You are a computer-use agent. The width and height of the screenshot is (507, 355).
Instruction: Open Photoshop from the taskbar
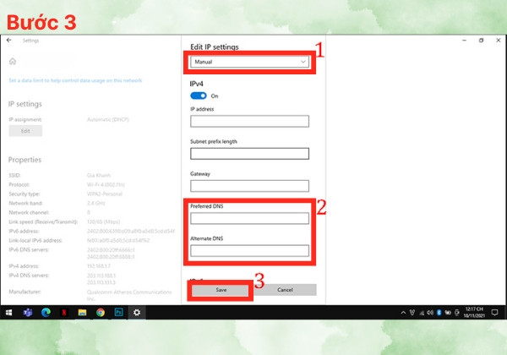tap(118, 313)
